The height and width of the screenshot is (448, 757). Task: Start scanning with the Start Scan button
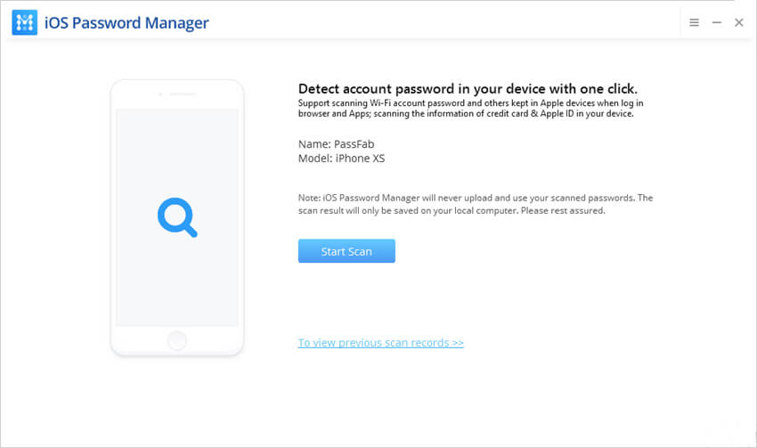tap(346, 251)
